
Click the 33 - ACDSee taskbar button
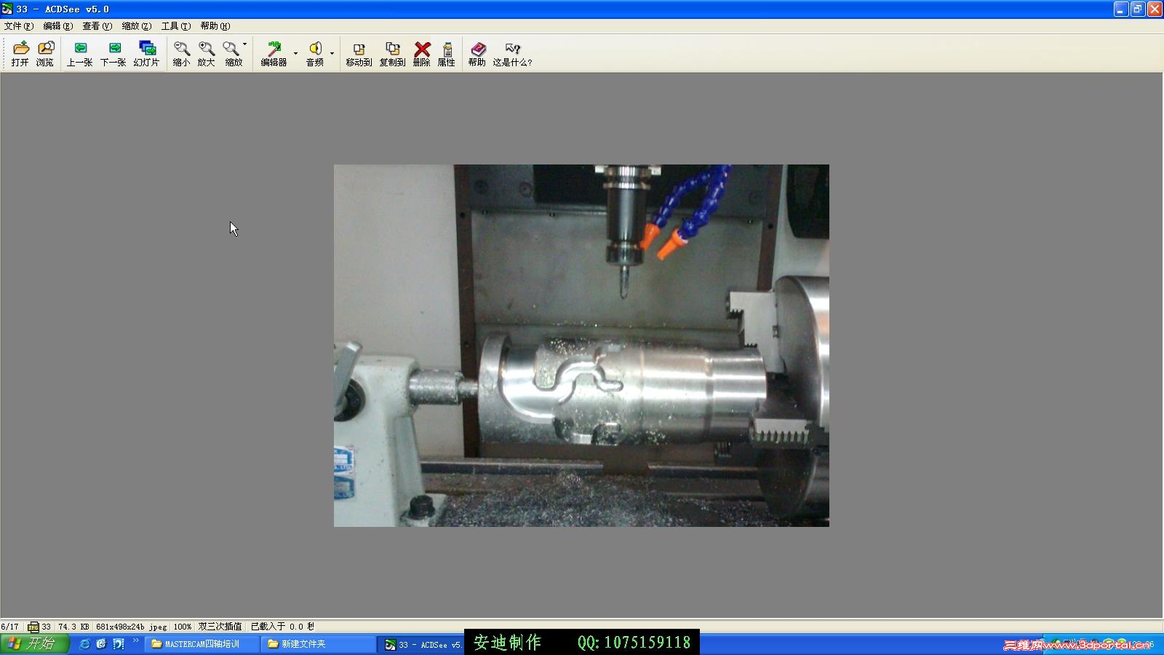point(422,645)
